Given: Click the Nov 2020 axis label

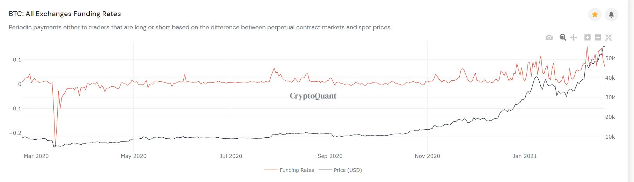Looking at the screenshot, I should 427,156.
